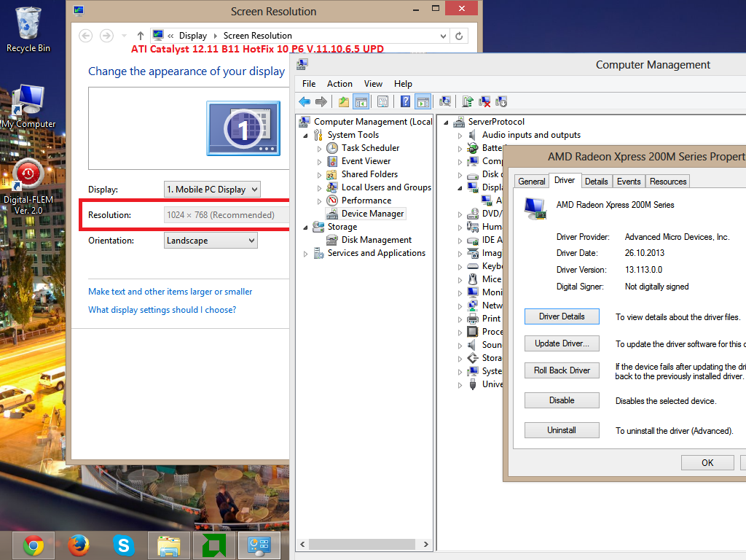Expand Audio inputs and outputs category
Viewport: 746px width, 560px height.
[460, 136]
